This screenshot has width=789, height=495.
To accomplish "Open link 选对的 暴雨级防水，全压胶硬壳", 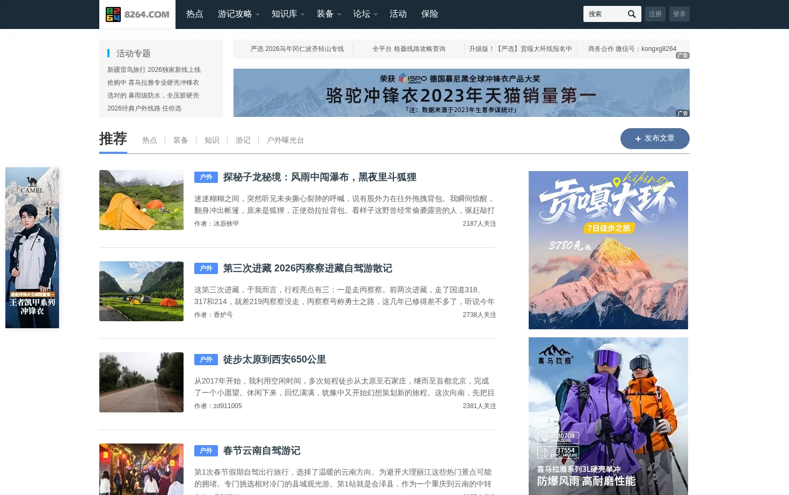I will click(153, 95).
